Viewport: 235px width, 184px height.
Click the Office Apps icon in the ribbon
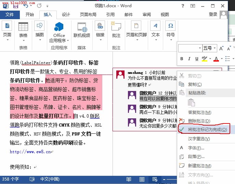click(59, 27)
